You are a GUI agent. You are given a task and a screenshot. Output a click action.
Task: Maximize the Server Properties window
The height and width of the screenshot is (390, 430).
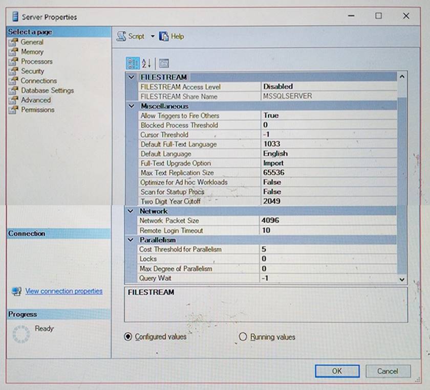tap(378, 16)
